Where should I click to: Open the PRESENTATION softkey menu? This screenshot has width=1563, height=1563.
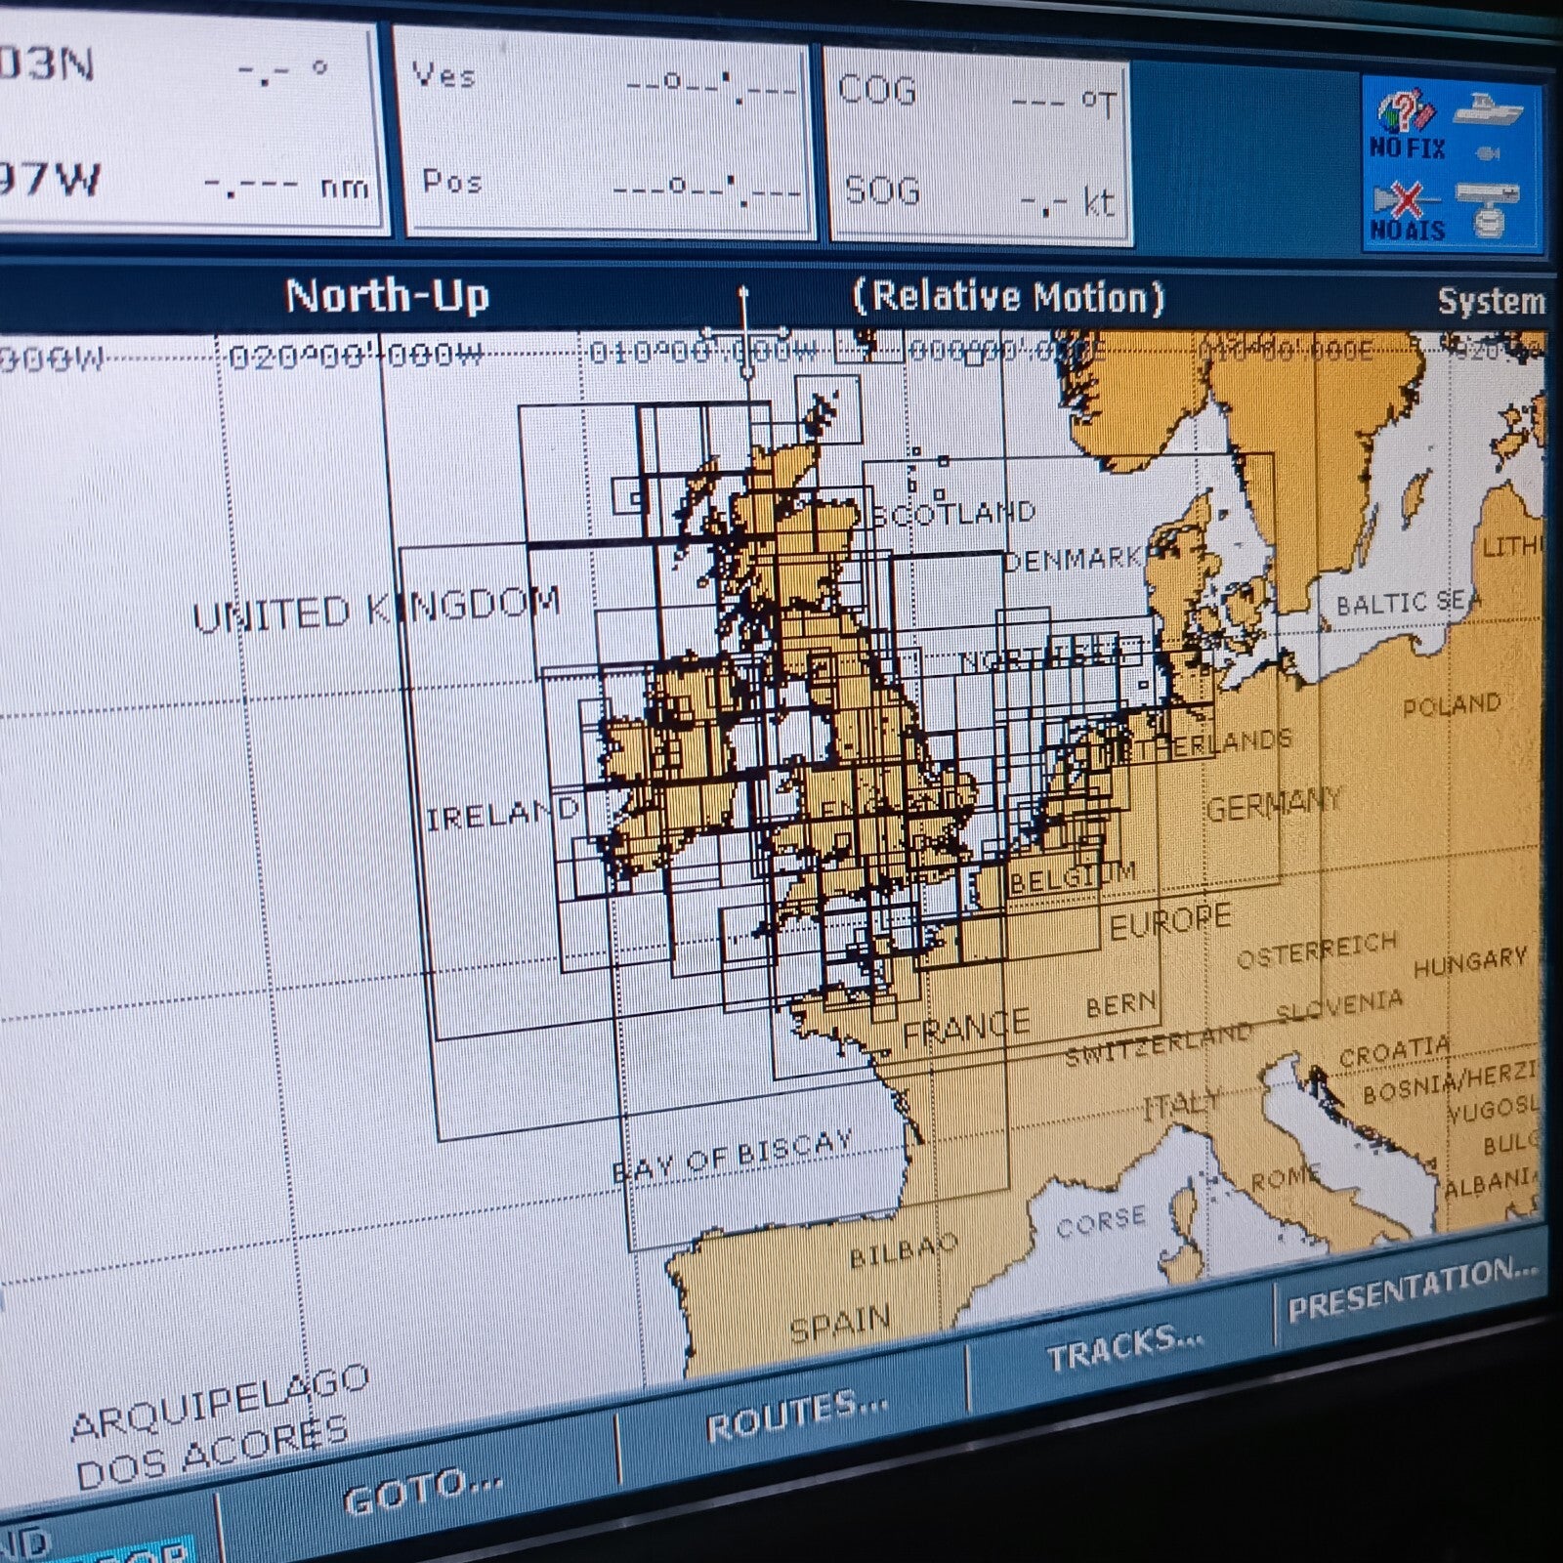coord(1412,1289)
